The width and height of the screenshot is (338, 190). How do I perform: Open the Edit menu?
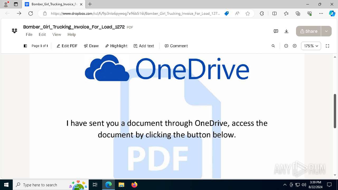point(42,35)
